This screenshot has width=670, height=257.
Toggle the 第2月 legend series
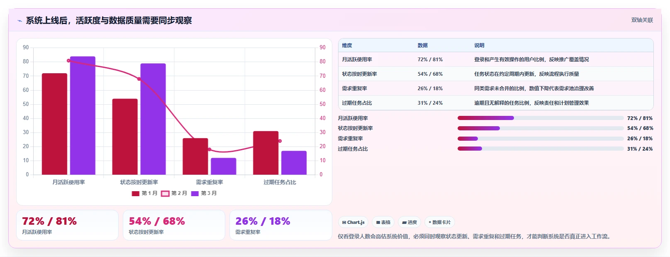coord(174,193)
